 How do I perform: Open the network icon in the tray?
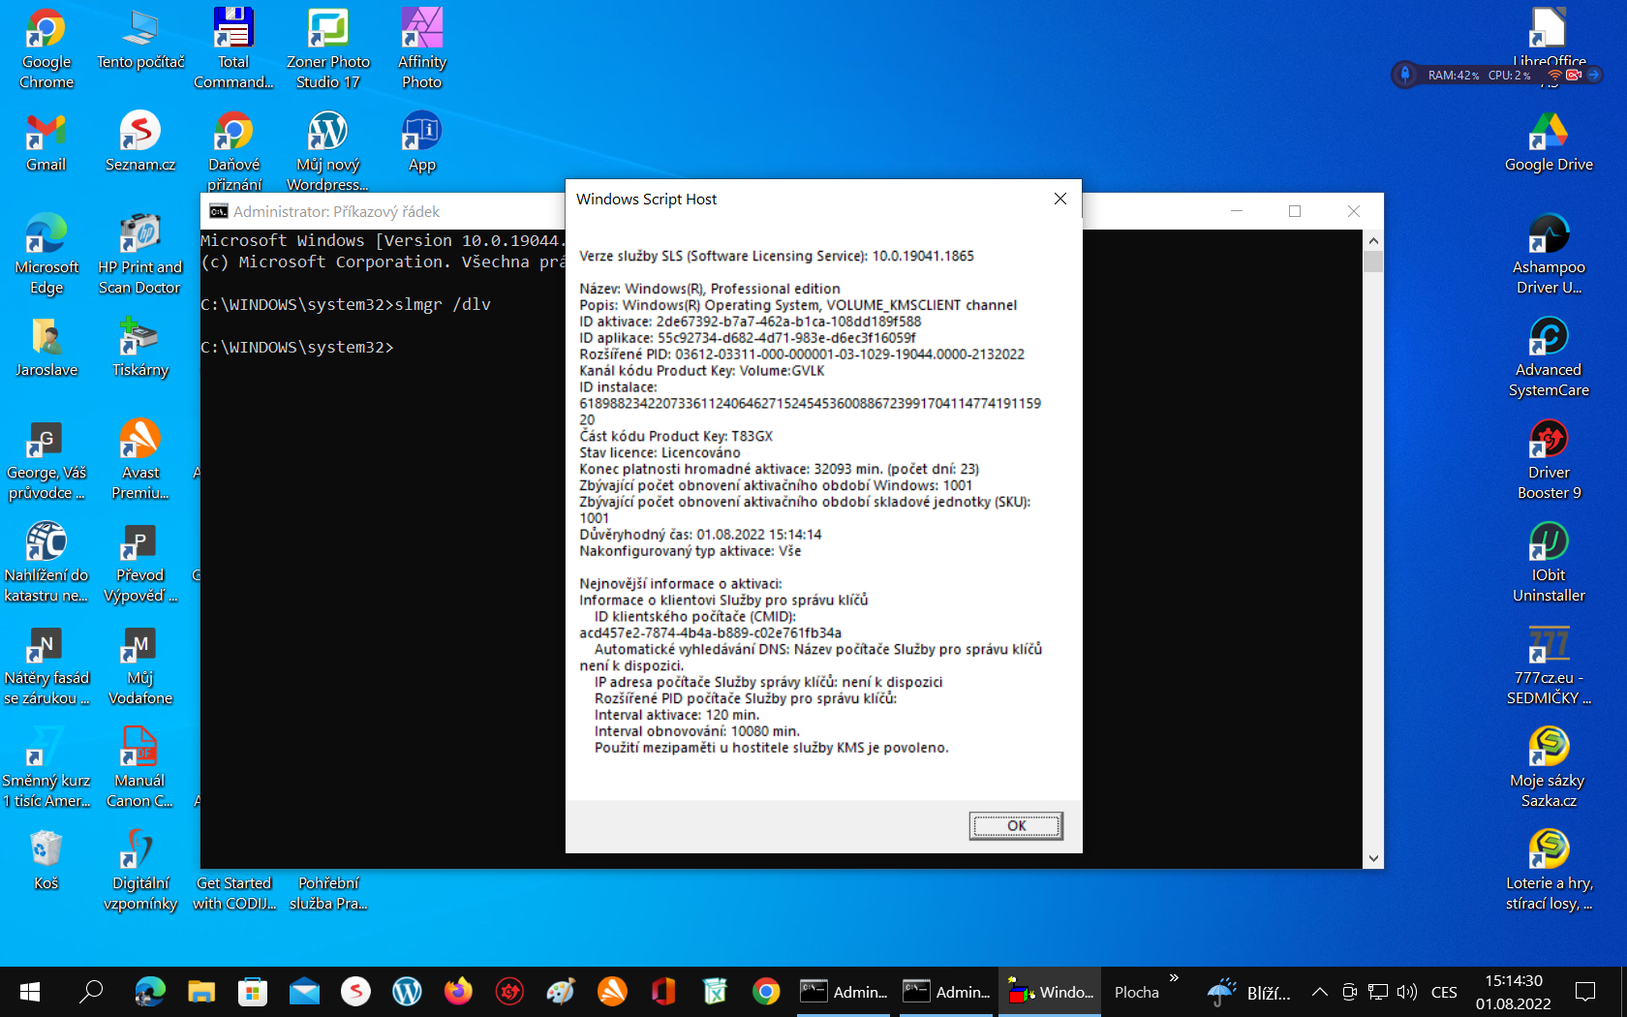point(1378,992)
